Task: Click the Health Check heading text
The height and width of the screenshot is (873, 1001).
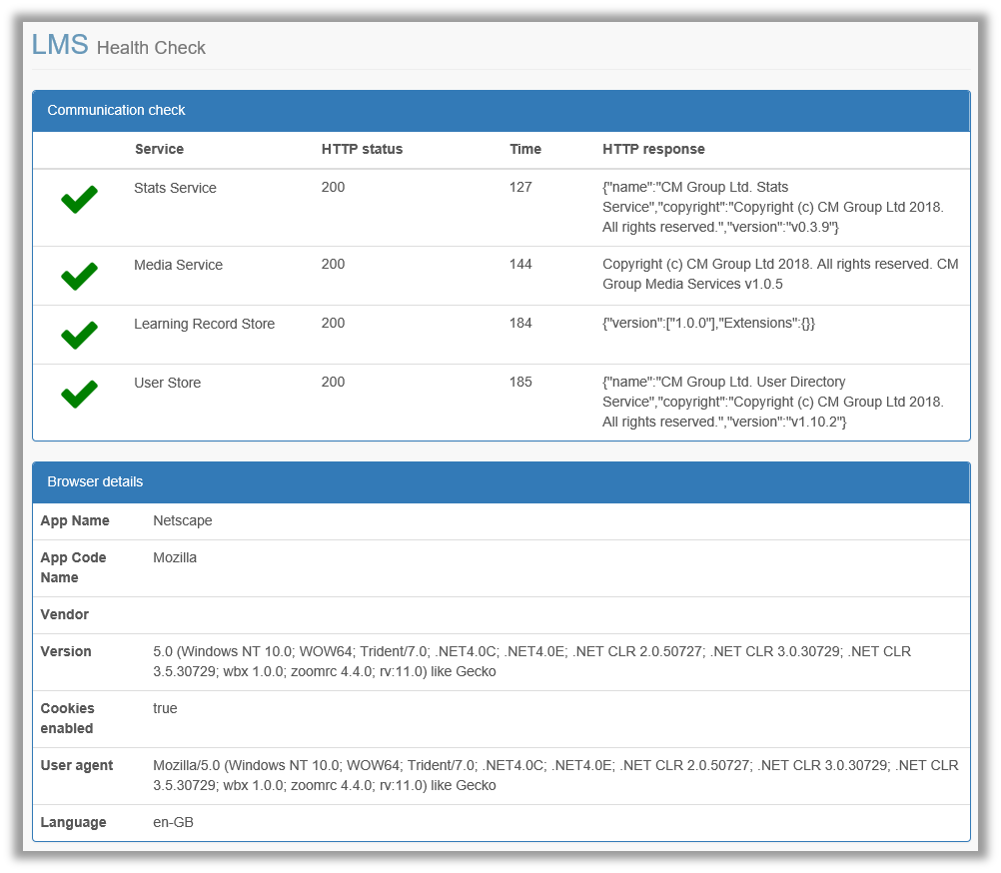Action: pos(151,48)
